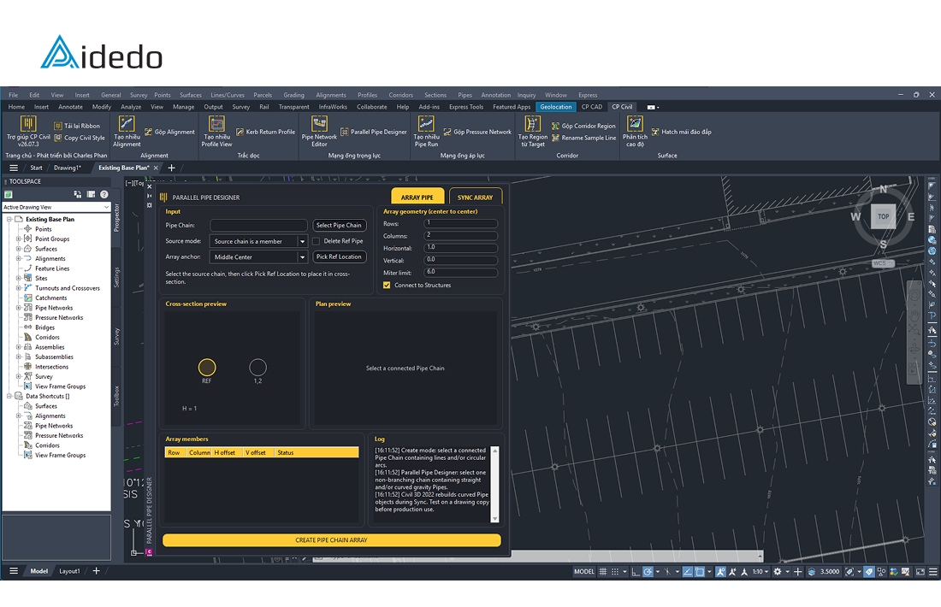The image size is (941, 607).
Task: Click the Miter limit field
Action: [460, 273]
